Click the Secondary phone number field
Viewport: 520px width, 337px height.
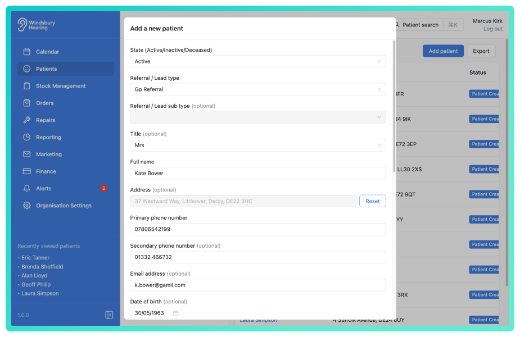[257, 257]
